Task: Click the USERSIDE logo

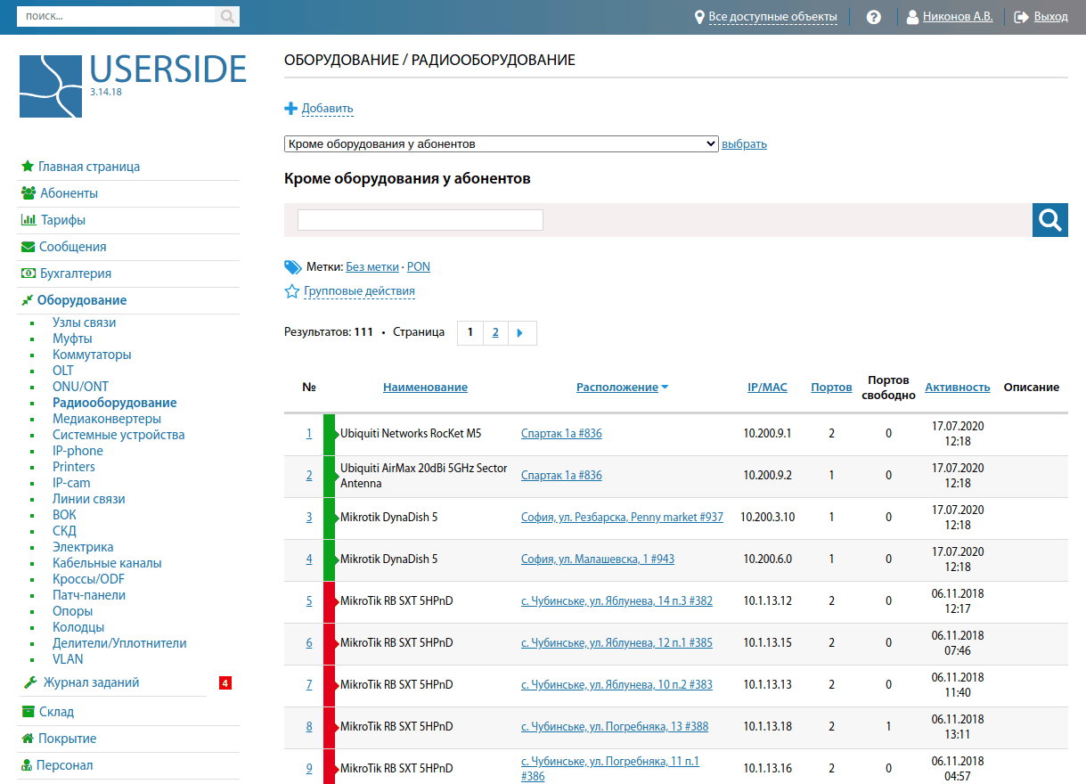Action: pos(132,86)
